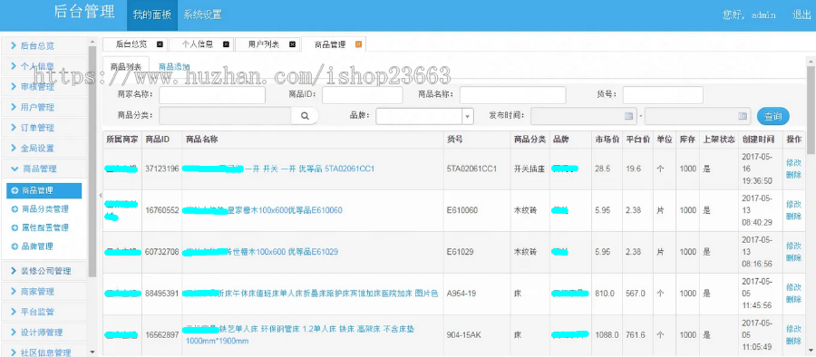Click 修改 for product 37123196
The width and height of the screenshot is (816, 357).
(793, 162)
